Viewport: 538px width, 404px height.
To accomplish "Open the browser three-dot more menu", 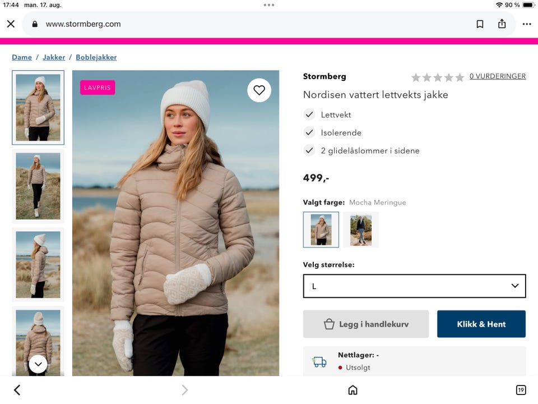I will [527, 24].
